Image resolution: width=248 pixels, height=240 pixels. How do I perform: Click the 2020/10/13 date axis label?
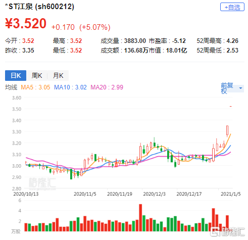point(26,194)
